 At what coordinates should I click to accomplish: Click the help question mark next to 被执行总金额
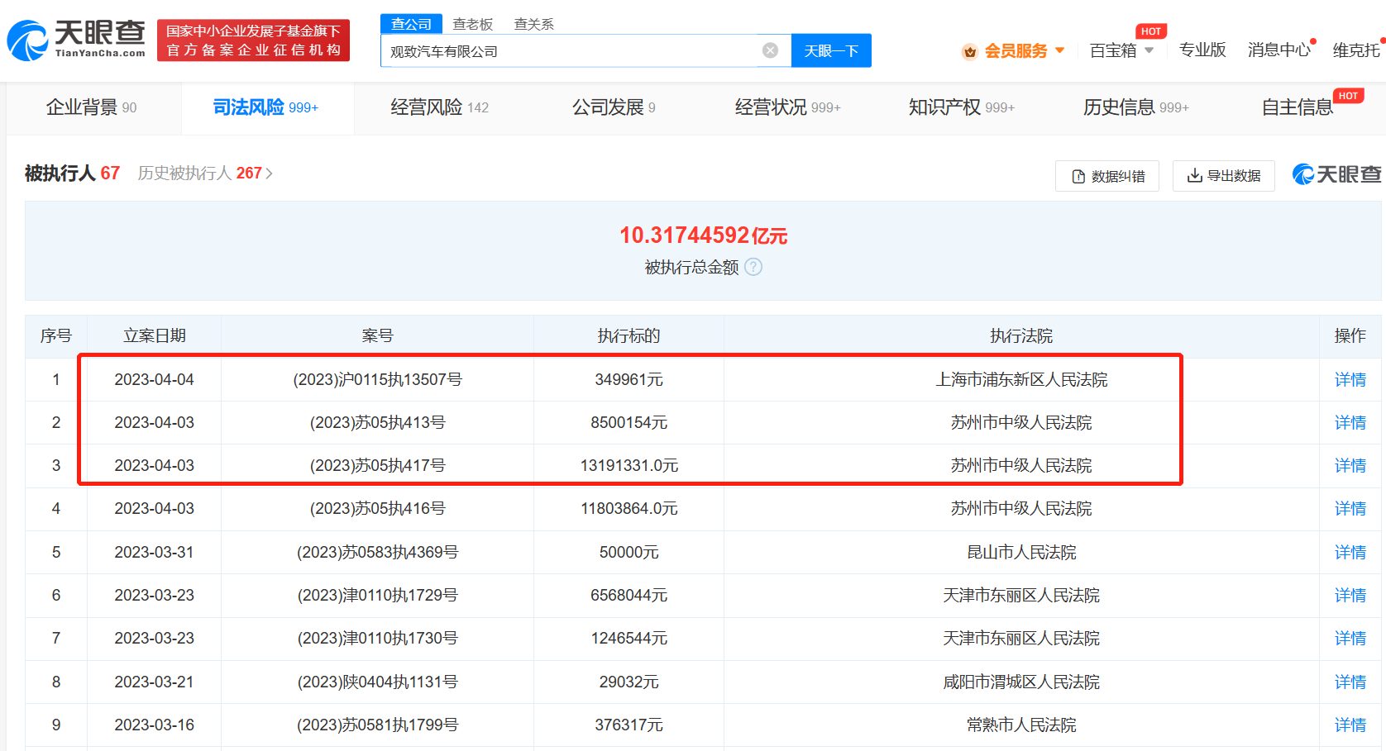[x=753, y=267]
